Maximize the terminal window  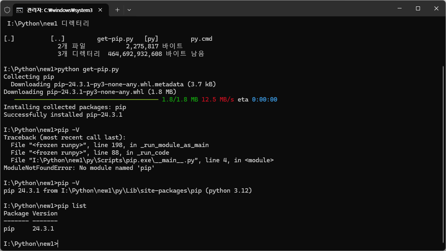tap(418, 8)
